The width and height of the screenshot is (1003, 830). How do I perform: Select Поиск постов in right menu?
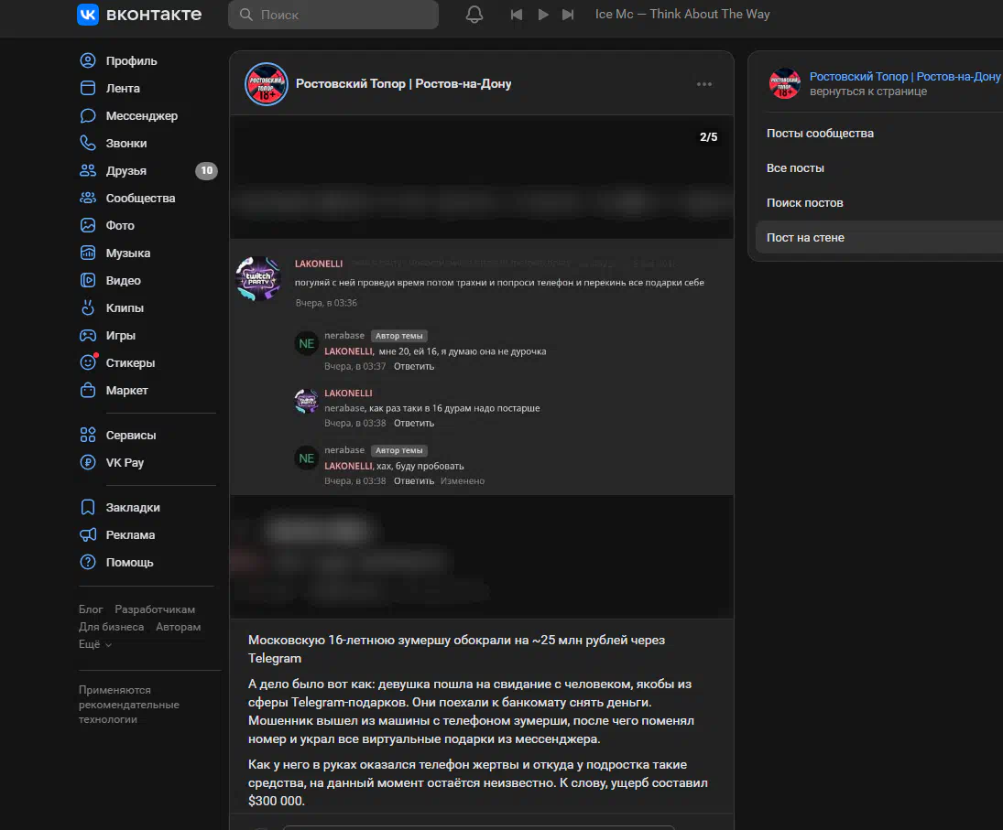pos(805,202)
